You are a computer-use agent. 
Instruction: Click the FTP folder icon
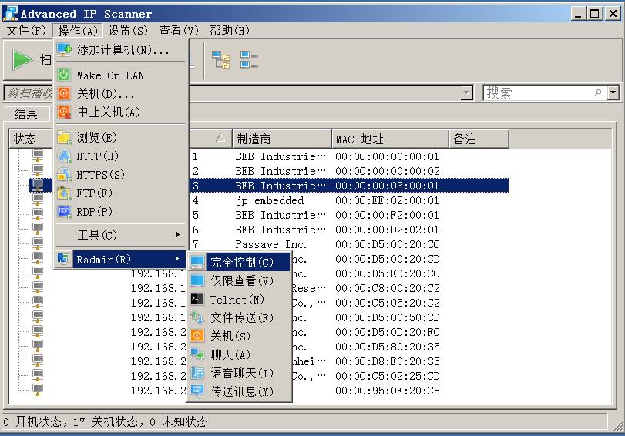pos(64,193)
